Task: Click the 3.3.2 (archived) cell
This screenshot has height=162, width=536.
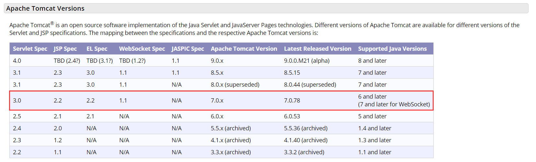Action: click(304, 152)
